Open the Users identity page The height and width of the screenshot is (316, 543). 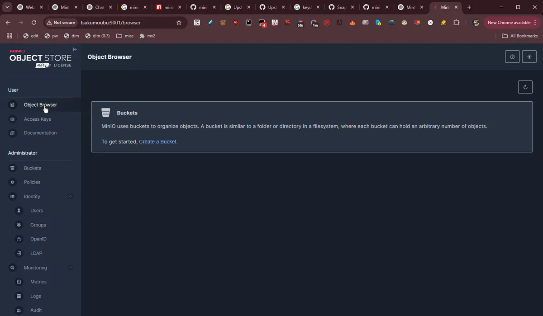pos(36,211)
